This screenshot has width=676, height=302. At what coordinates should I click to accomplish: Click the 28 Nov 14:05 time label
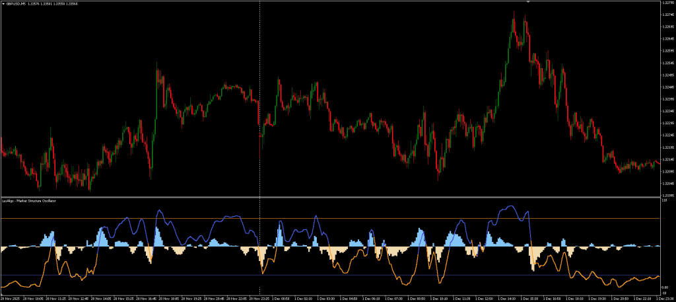(101, 299)
